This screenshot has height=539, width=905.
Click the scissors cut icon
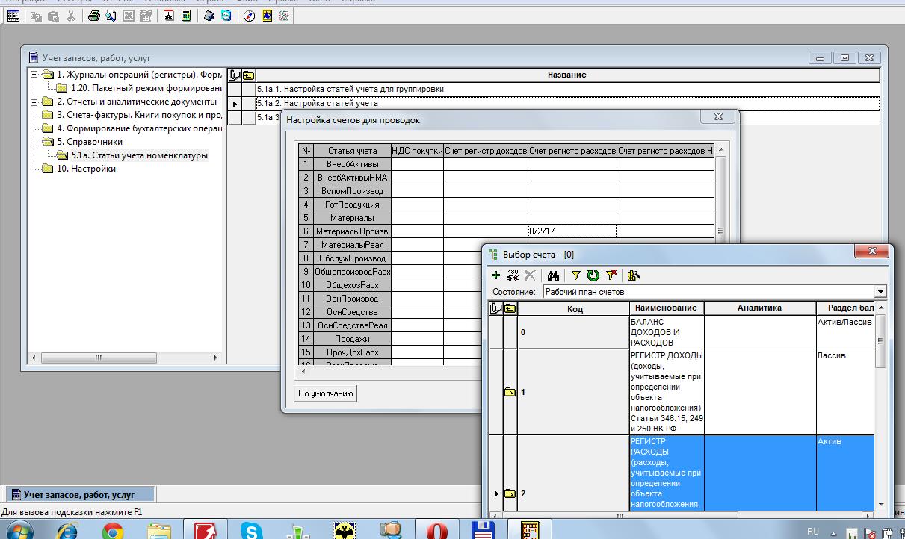coord(70,16)
